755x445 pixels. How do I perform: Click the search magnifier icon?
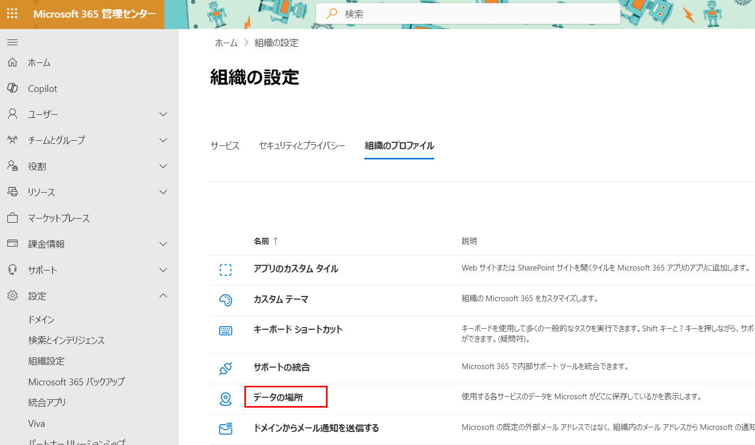coord(331,14)
